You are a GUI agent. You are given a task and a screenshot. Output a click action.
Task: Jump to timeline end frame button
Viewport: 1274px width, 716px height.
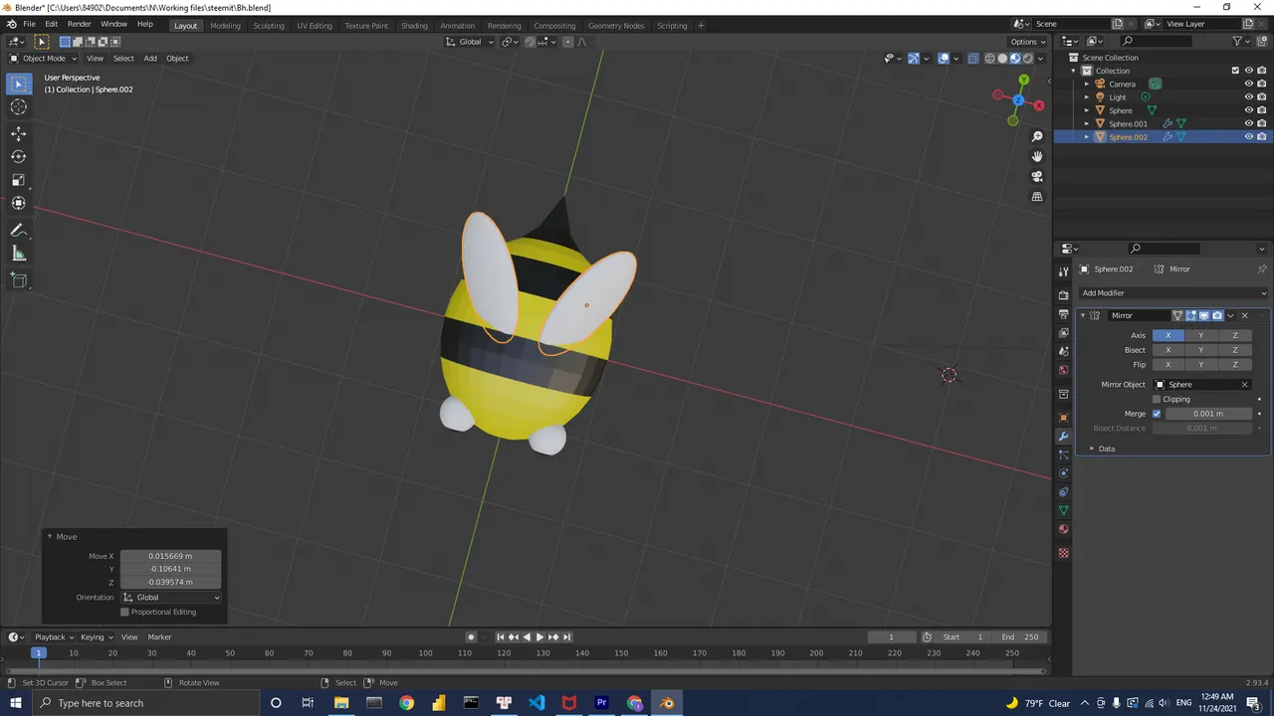[x=566, y=637]
